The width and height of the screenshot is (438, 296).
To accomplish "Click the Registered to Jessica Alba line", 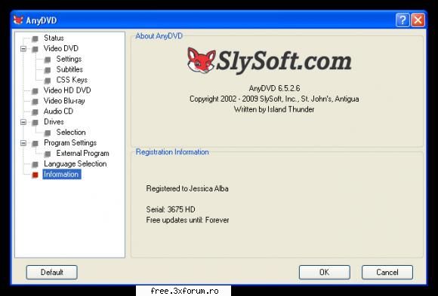I will tap(187, 189).
